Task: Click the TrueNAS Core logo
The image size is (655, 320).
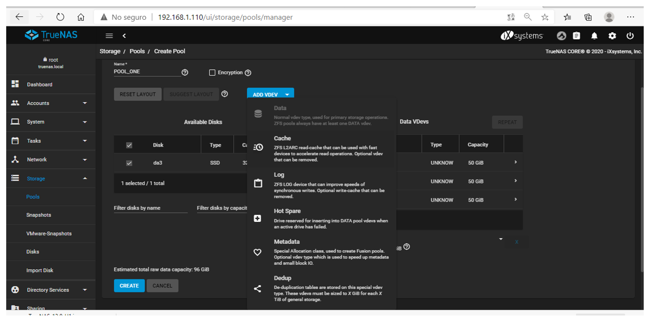Action: point(50,36)
